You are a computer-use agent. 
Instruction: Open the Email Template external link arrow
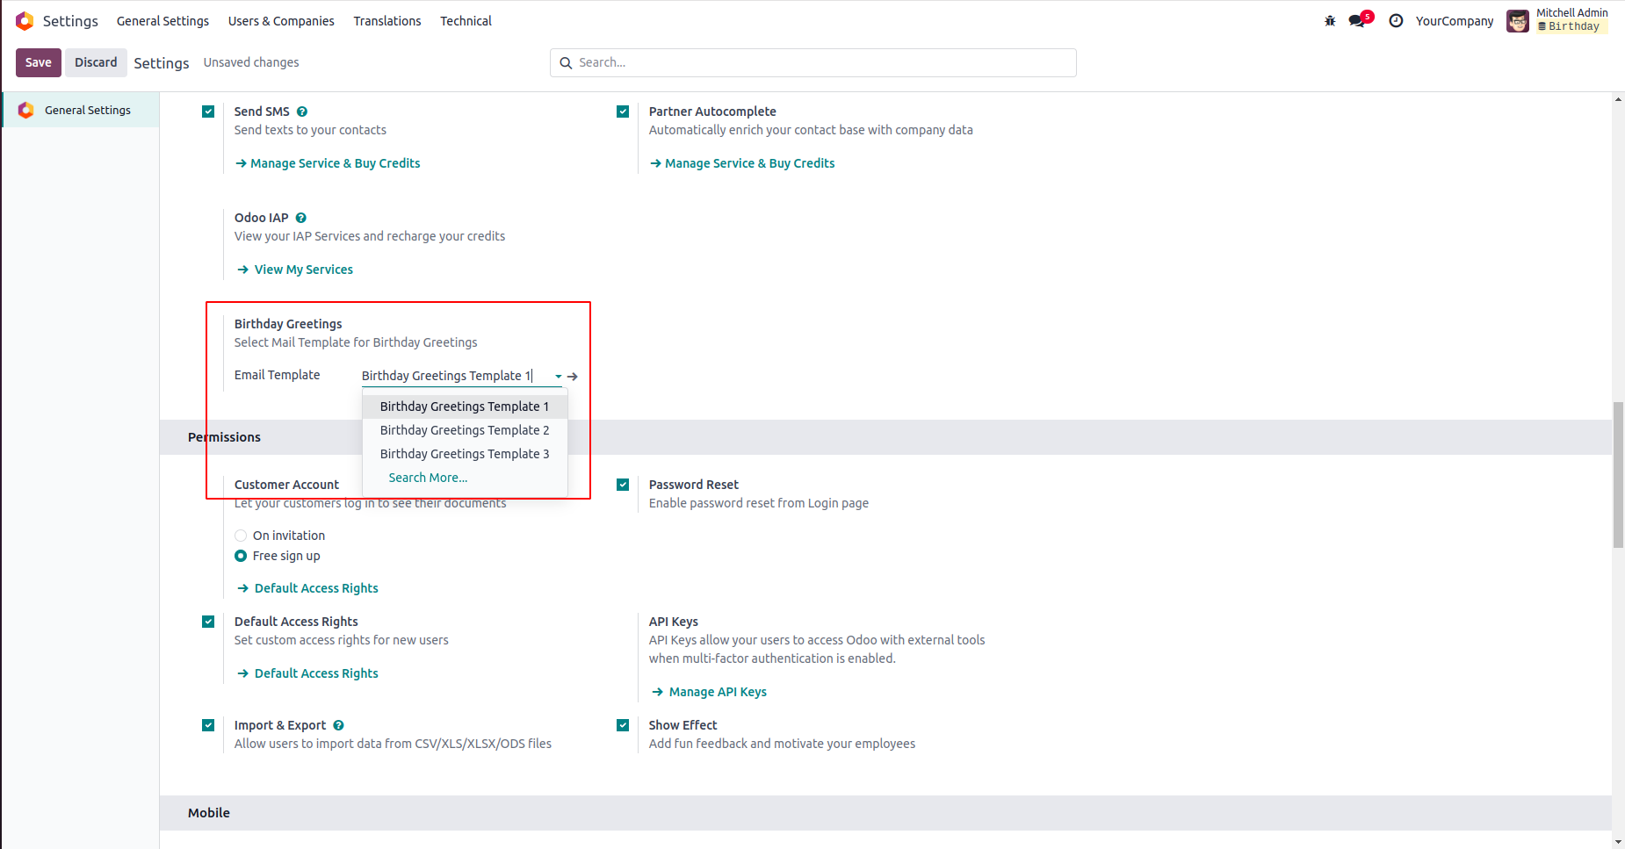[x=573, y=377]
